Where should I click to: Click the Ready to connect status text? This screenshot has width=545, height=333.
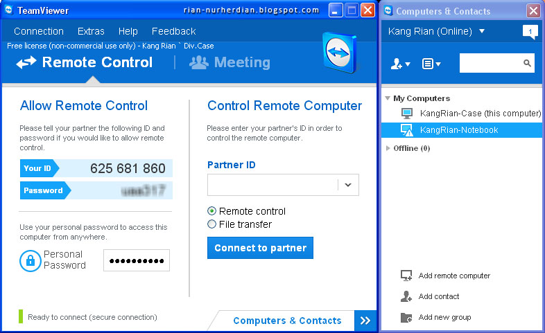(92, 317)
